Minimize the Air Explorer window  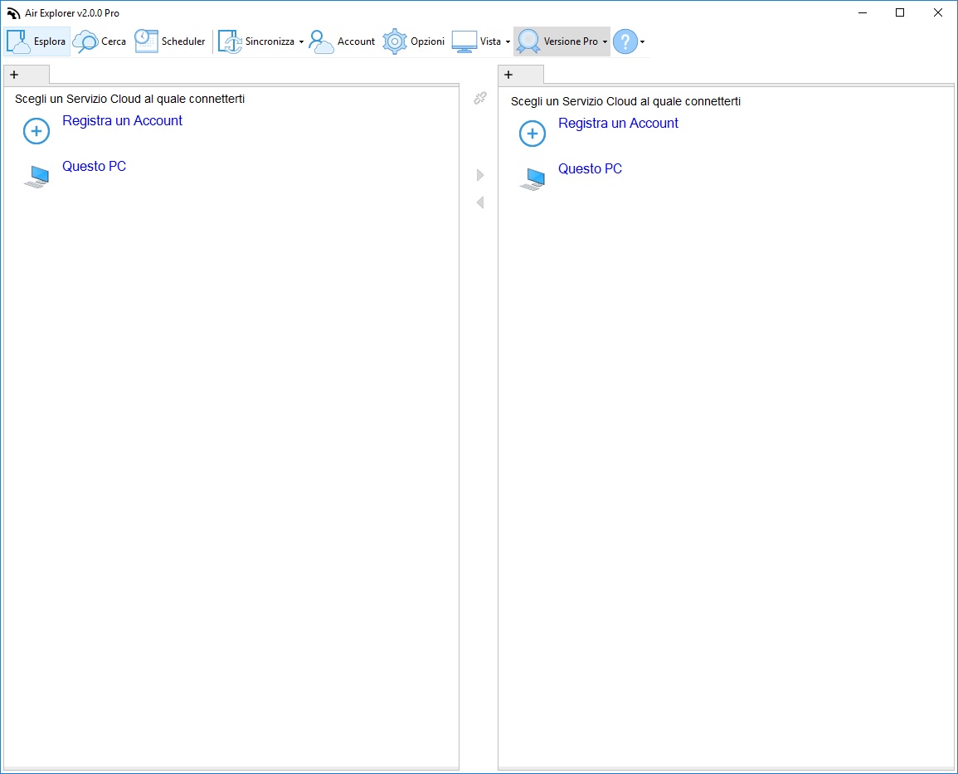[863, 12]
